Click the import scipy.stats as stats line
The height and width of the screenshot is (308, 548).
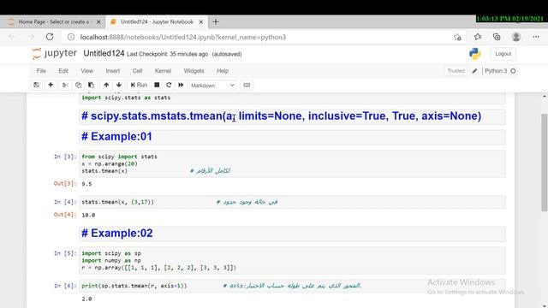click(x=126, y=98)
